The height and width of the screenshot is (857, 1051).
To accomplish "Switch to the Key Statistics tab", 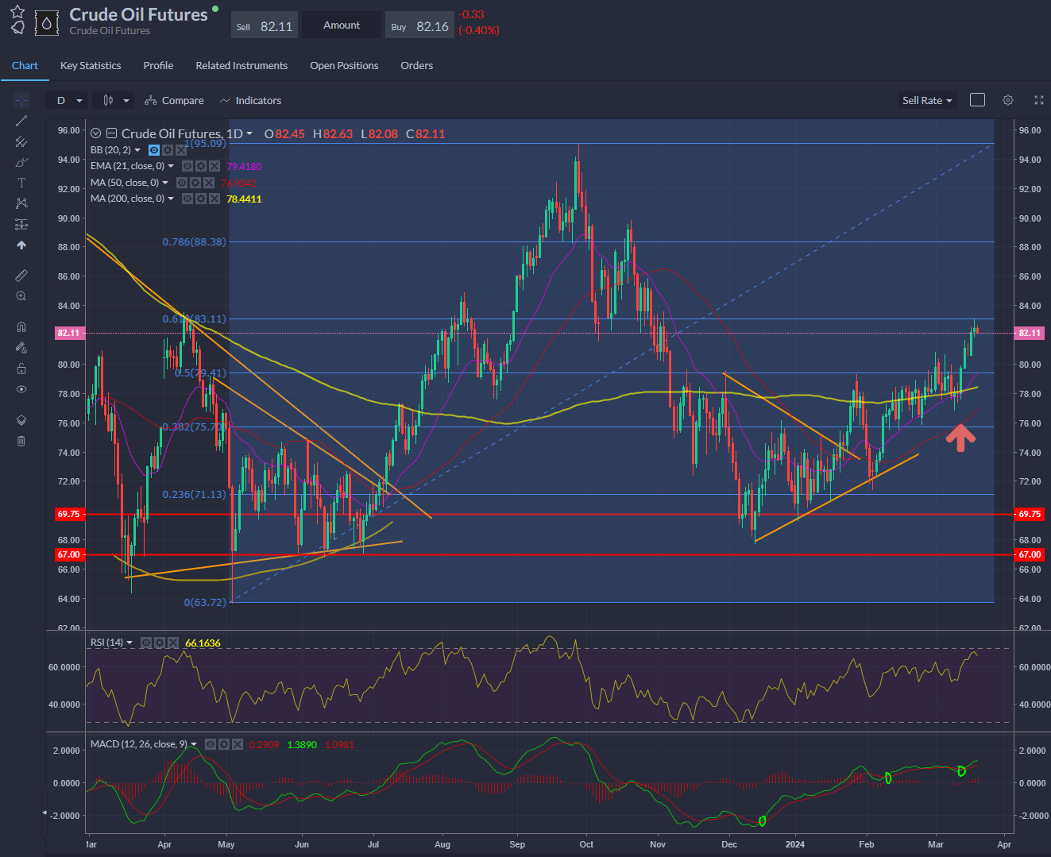I will (91, 65).
